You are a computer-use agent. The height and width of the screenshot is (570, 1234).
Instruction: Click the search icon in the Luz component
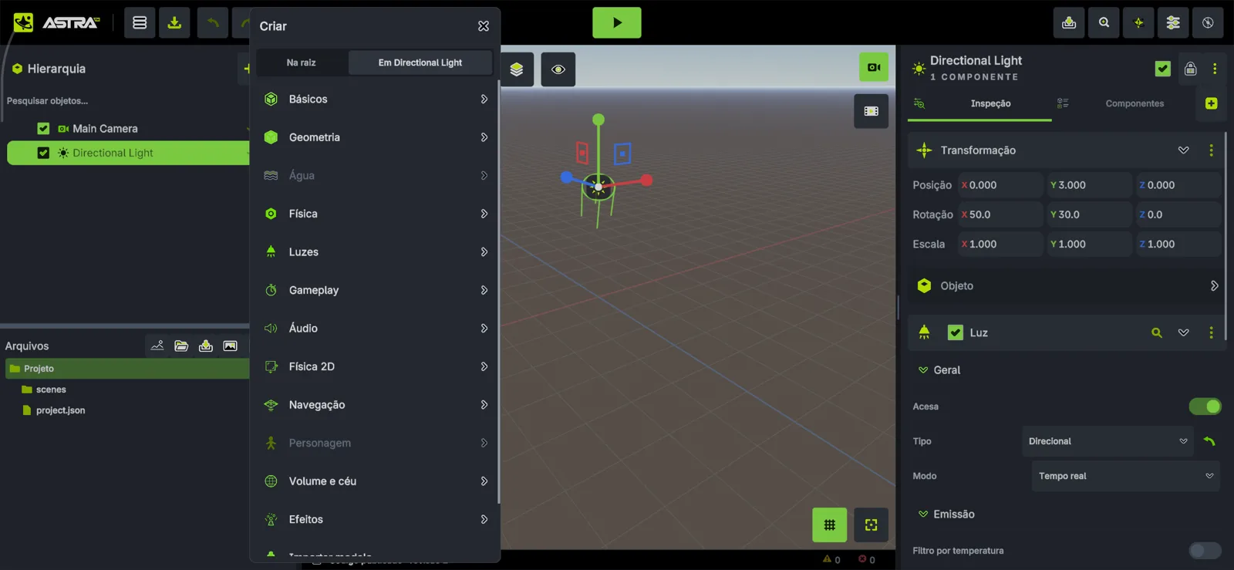coord(1157,332)
